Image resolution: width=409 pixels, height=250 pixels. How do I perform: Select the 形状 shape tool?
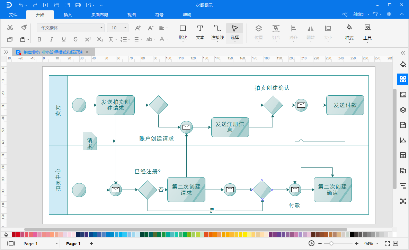tap(183, 32)
